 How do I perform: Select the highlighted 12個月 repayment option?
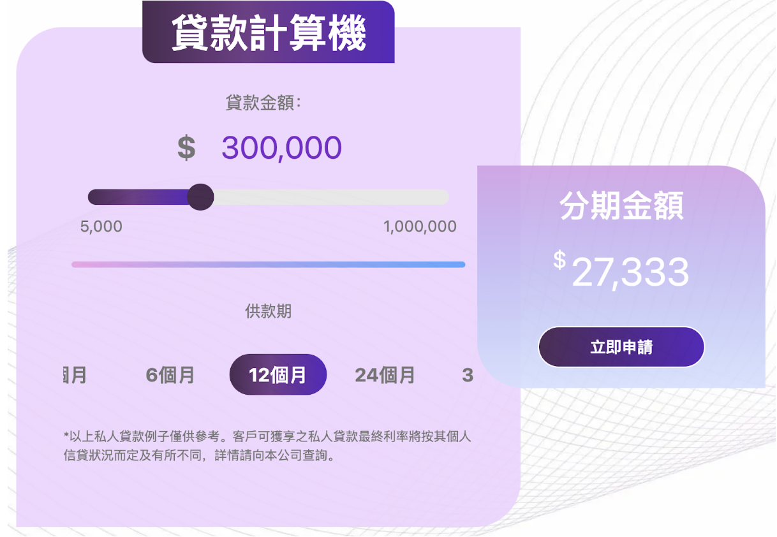point(278,375)
